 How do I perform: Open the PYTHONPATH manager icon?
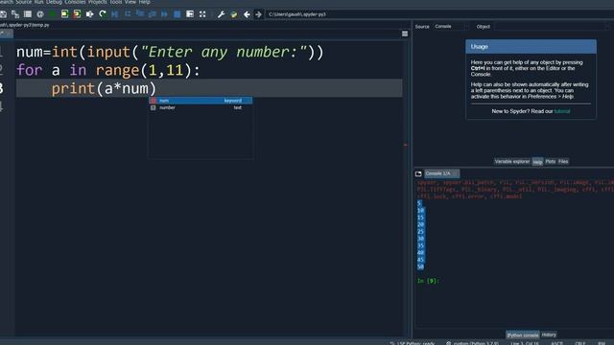pyautogui.click(x=234, y=14)
